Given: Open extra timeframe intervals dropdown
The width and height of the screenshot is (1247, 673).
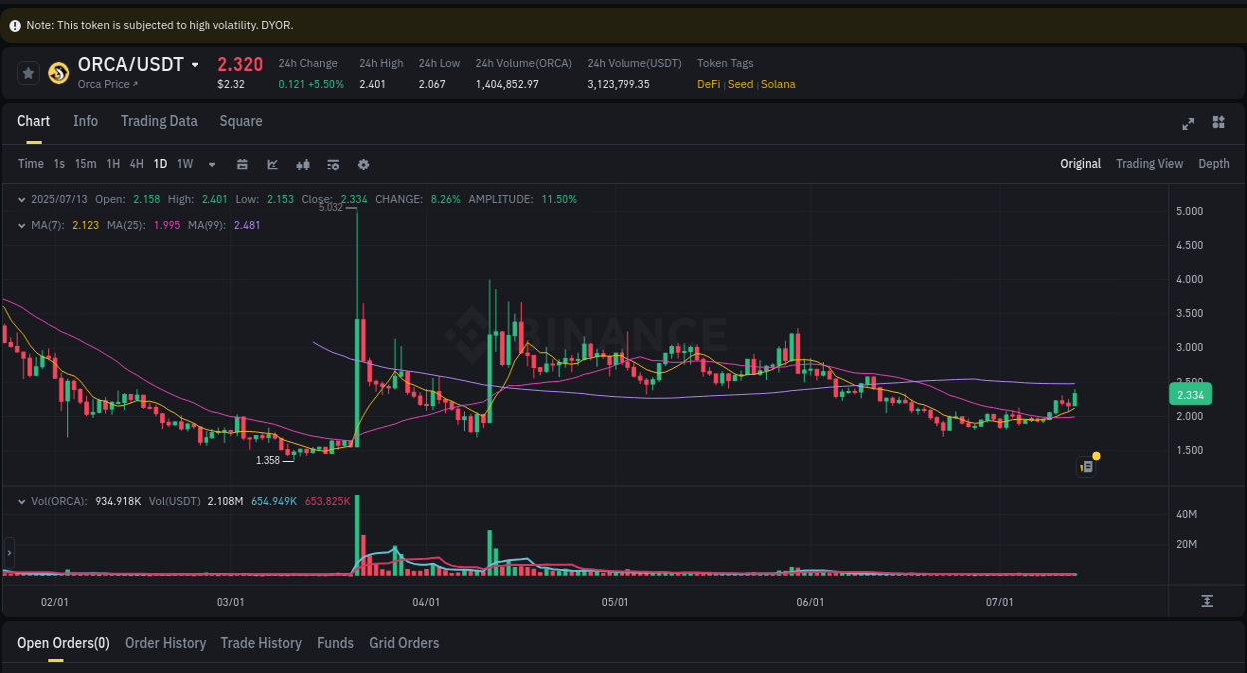Looking at the screenshot, I should 211,164.
